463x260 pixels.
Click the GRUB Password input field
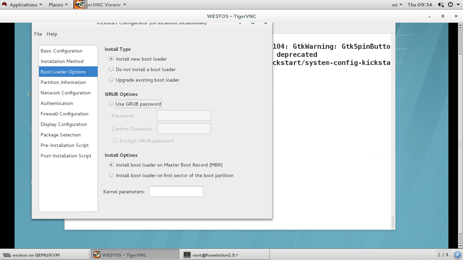pyautogui.click(x=184, y=115)
